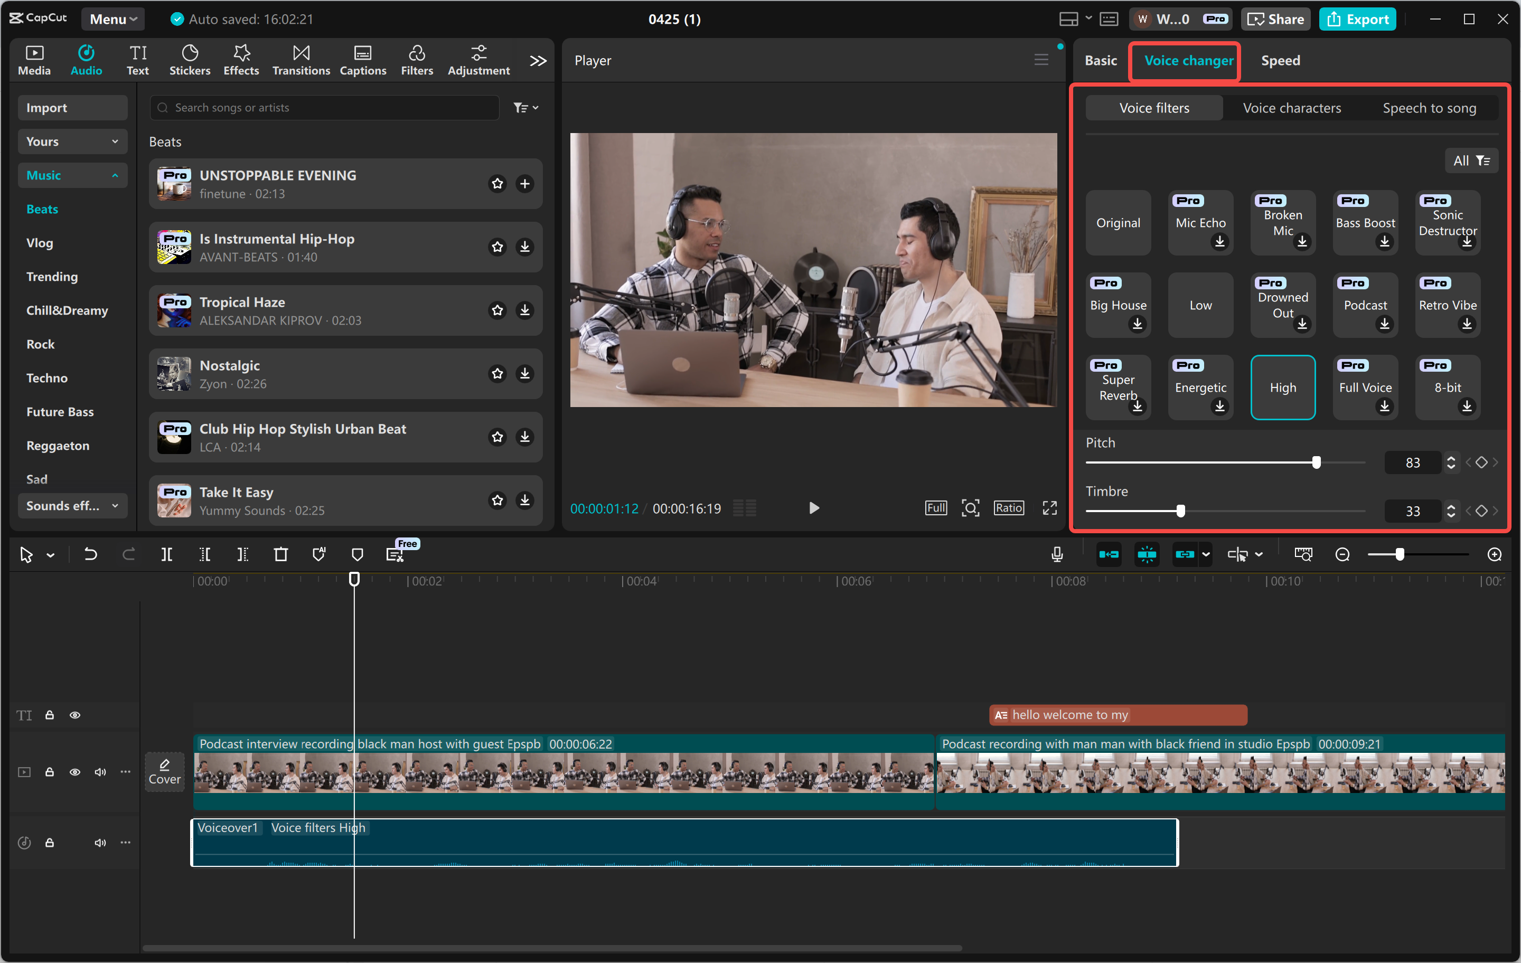The height and width of the screenshot is (963, 1521).
Task: Open the song filter dropdown
Action: pos(525,107)
